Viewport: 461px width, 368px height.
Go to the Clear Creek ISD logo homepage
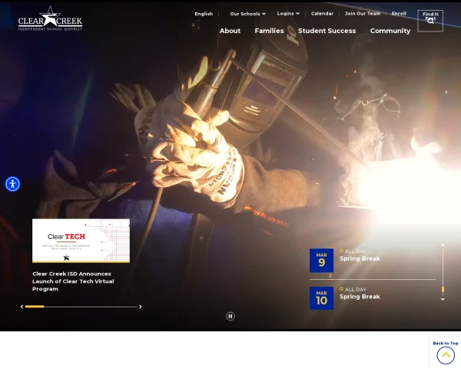click(x=50, y=18)
